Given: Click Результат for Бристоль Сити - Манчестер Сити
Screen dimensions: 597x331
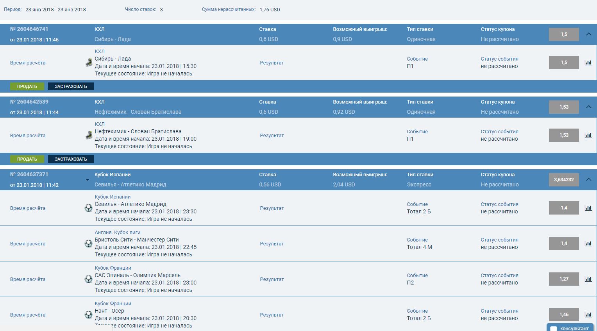Looking at the screenshot, I should [272, 243].
